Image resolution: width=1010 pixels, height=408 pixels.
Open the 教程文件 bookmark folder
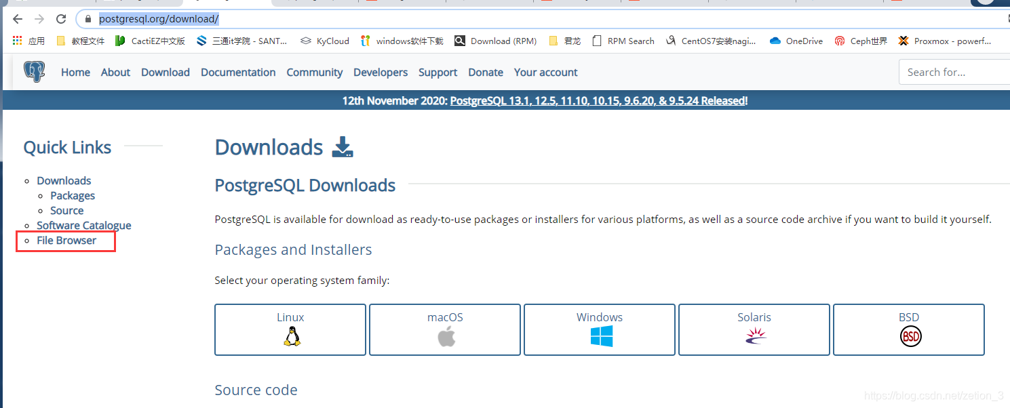tap(80, 41)
